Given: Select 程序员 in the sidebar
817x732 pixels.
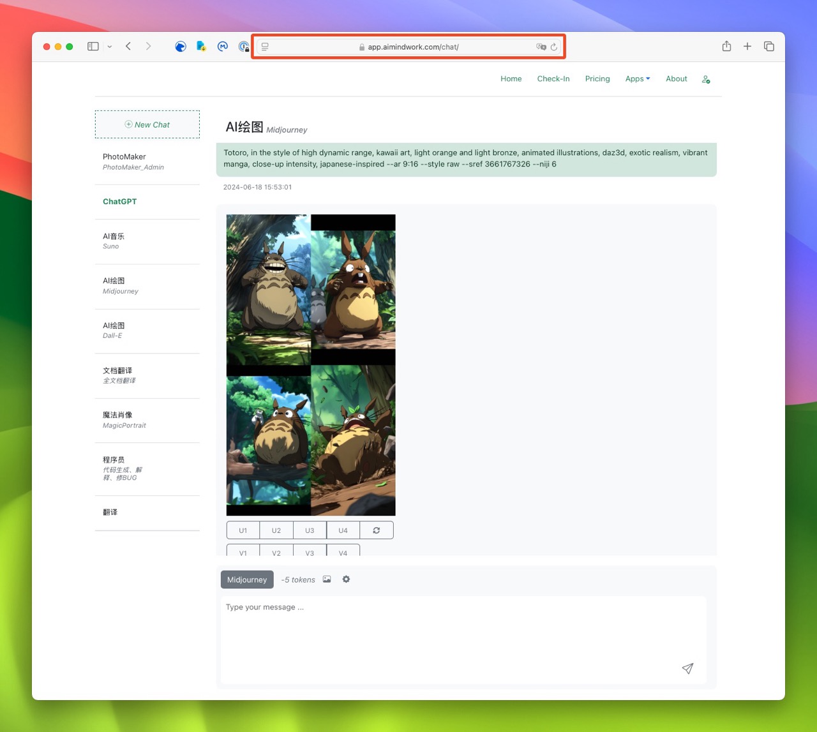Looking at the screenshot, I should 147,468.
